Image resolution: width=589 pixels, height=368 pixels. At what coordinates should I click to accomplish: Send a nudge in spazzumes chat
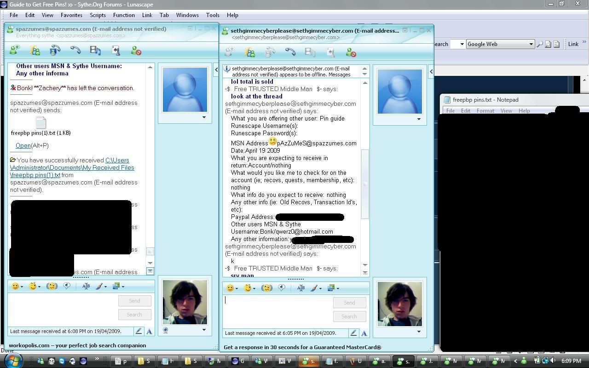coord(52,286)
